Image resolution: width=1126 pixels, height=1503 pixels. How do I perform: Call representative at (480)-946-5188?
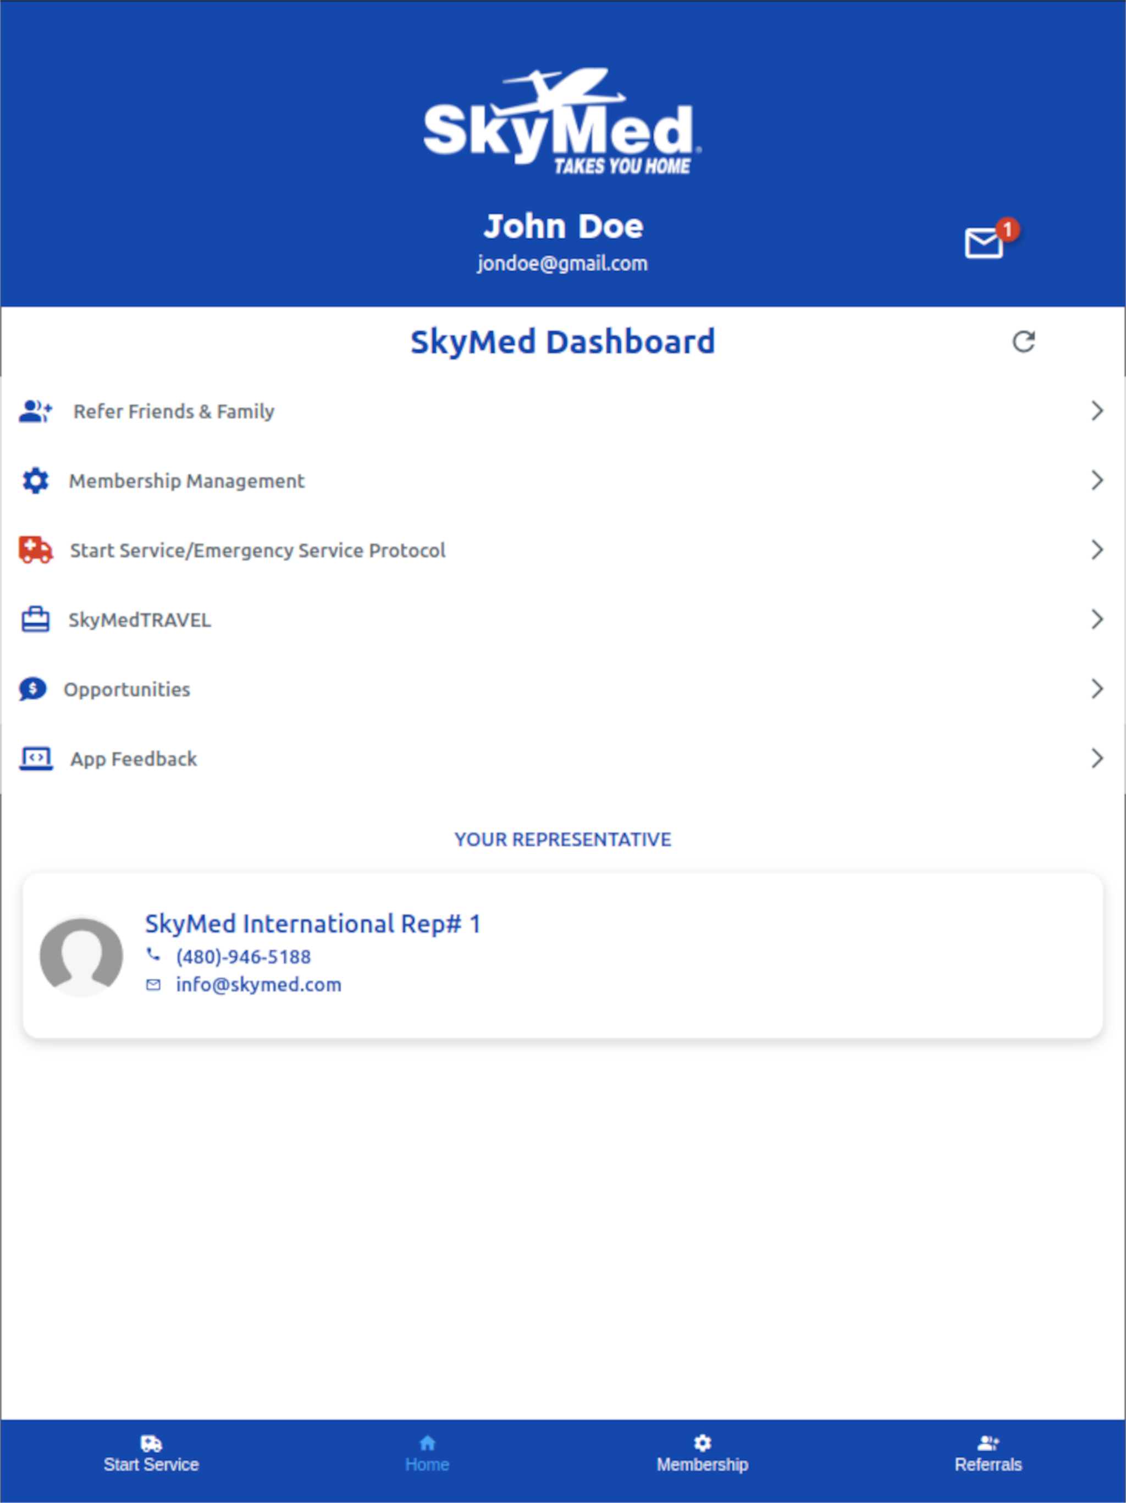(242, 957)
